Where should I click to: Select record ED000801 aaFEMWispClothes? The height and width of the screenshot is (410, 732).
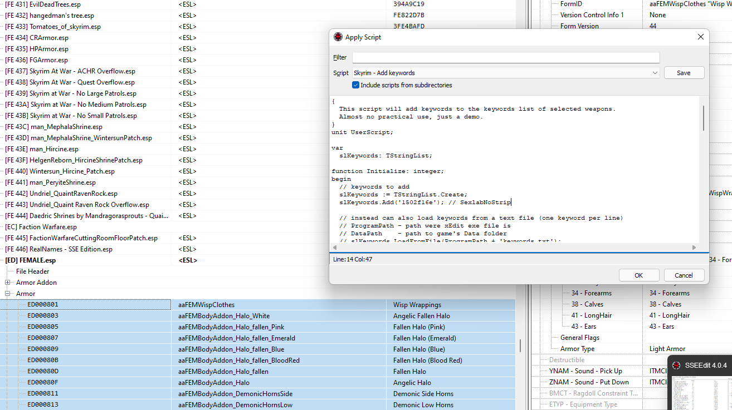point(257,305)
